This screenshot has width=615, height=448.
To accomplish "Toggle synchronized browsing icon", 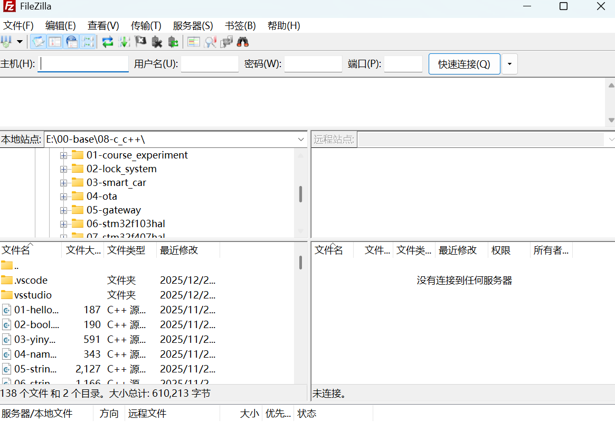I will pos(226,42).
